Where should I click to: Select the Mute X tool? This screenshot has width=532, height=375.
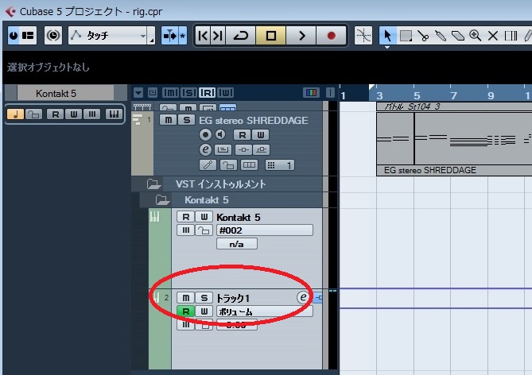coord(493,35)
